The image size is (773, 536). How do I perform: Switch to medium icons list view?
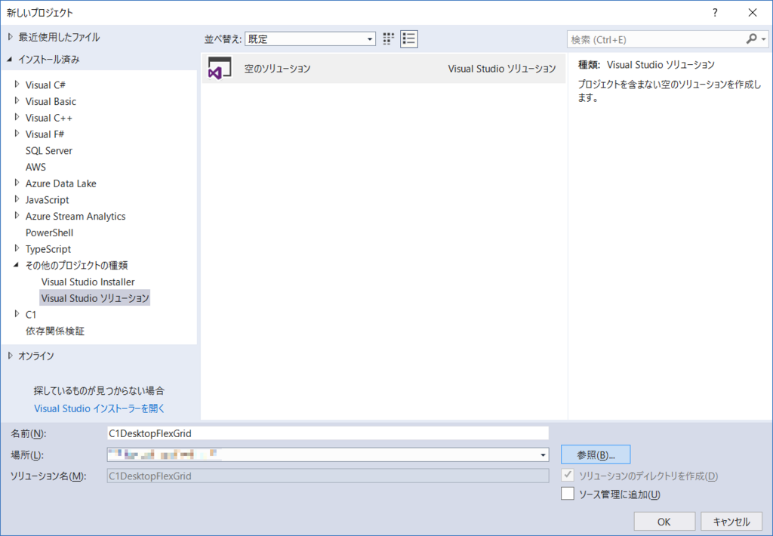click(409, 39)
